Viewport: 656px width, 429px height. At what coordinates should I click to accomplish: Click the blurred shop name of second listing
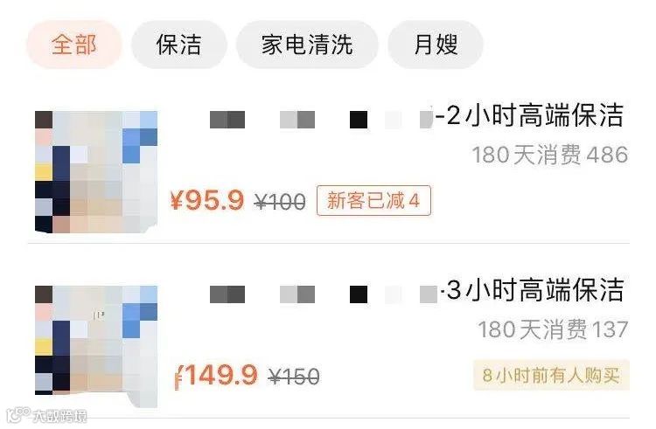coord(324,294)
